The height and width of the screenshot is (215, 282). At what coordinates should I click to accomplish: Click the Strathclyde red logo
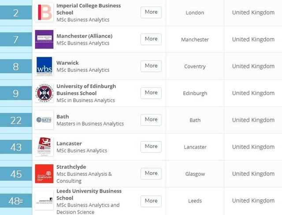coord(44,174)
